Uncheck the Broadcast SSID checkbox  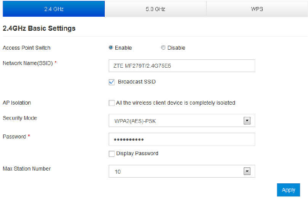pyautogui.click(x=112, y=82)
